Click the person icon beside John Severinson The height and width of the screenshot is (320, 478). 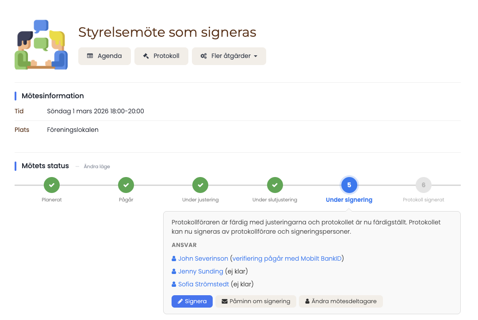174,258
